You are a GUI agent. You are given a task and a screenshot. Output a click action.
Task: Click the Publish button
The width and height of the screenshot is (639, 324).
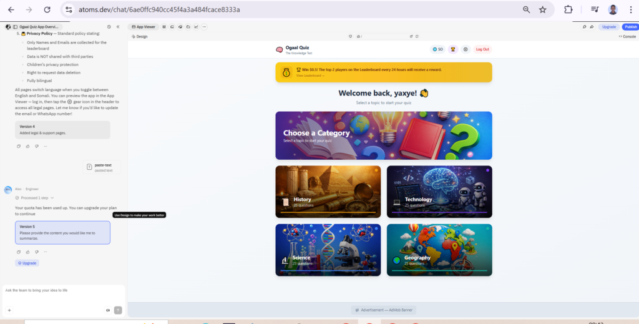[630, 27]
